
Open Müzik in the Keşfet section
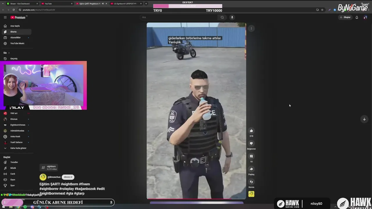pyautogui.click(x=17, y=168)
